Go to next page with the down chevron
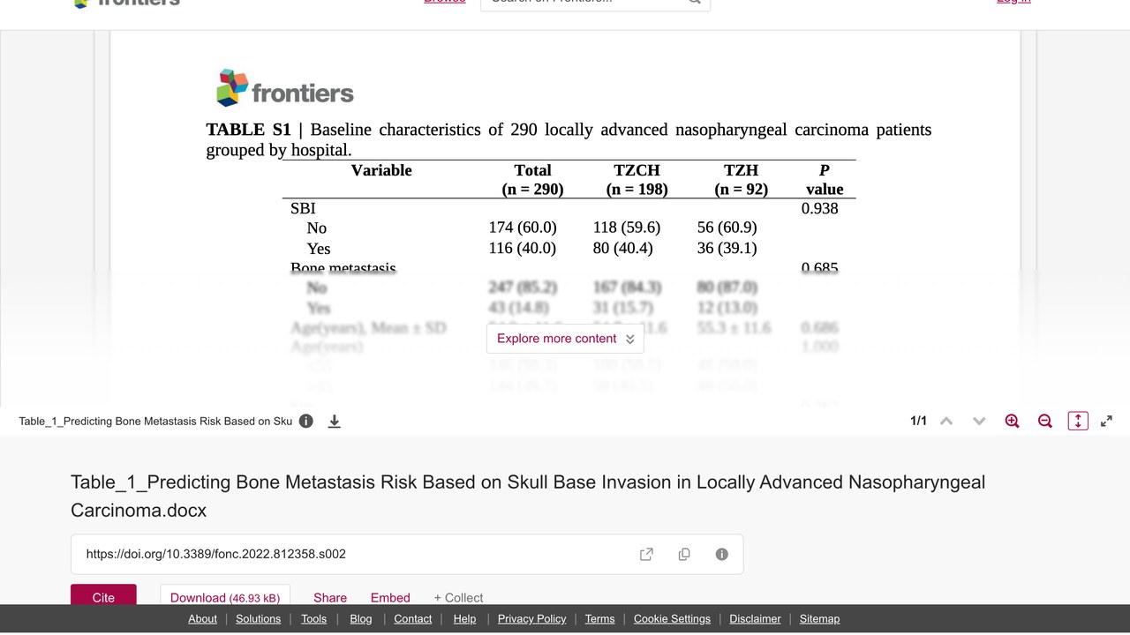 979,422
